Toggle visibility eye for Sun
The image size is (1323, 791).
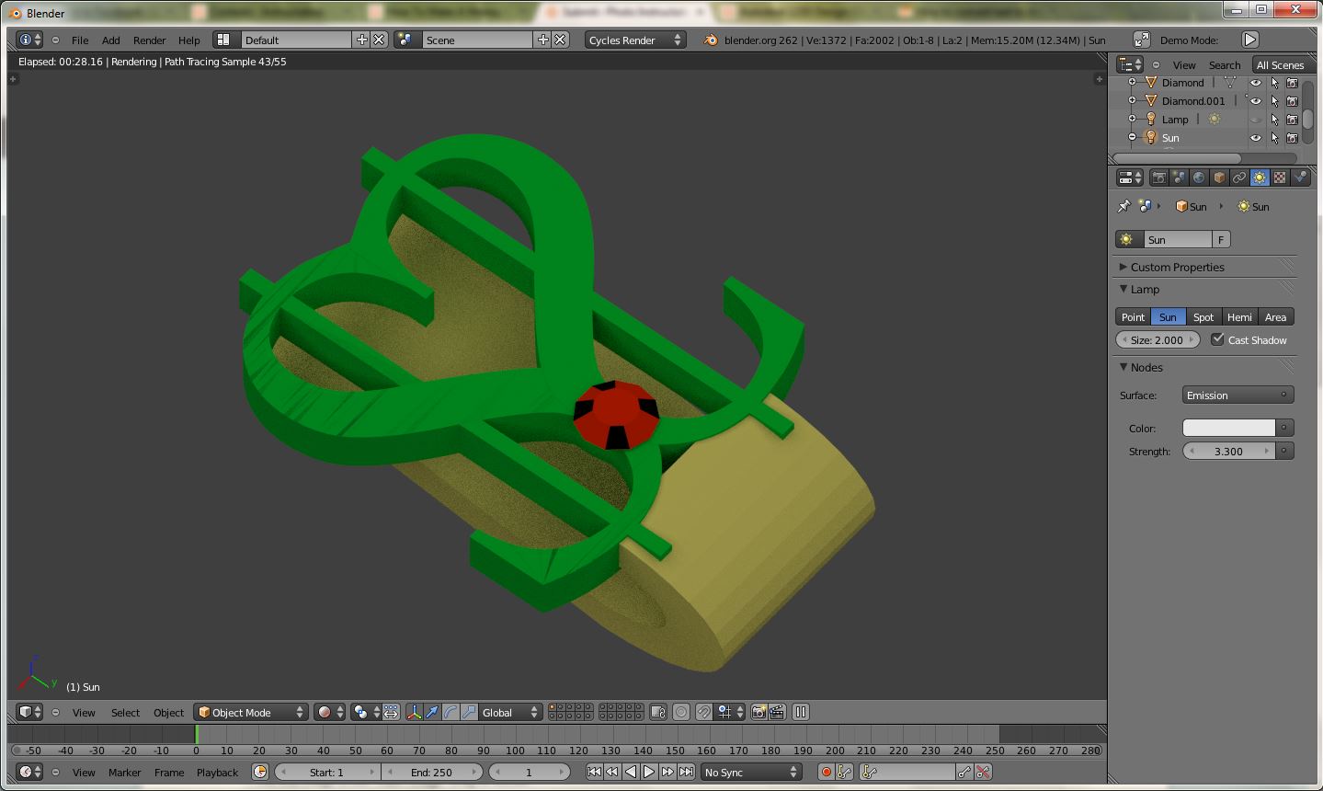tap(1256, 138)
